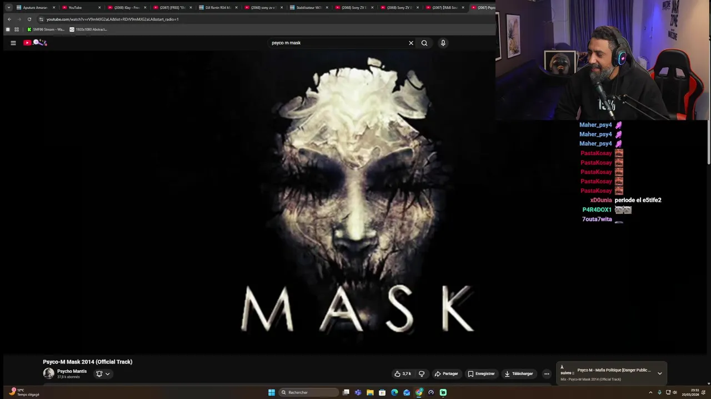Click the Partager share button

coord(447,374)
